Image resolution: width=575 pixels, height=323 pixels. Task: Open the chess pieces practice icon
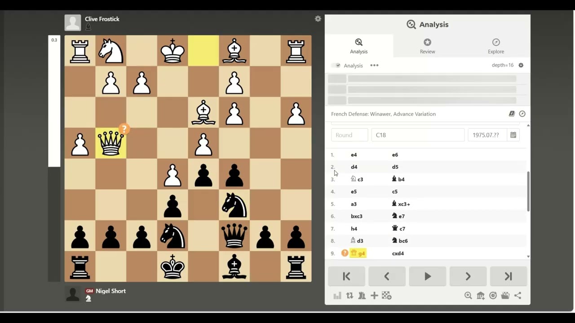(362, 296)
